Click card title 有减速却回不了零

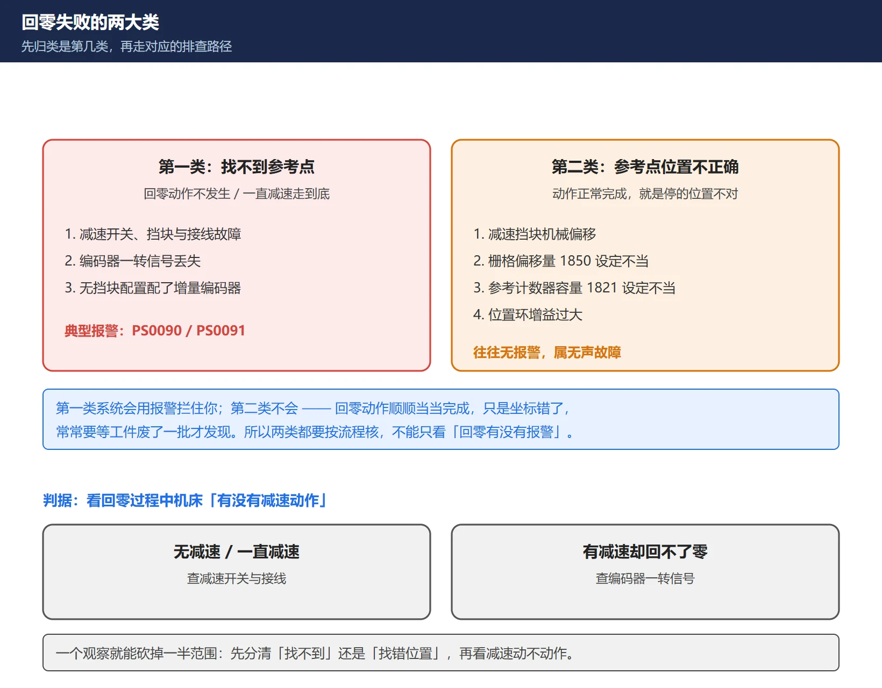tap(645, 552)
